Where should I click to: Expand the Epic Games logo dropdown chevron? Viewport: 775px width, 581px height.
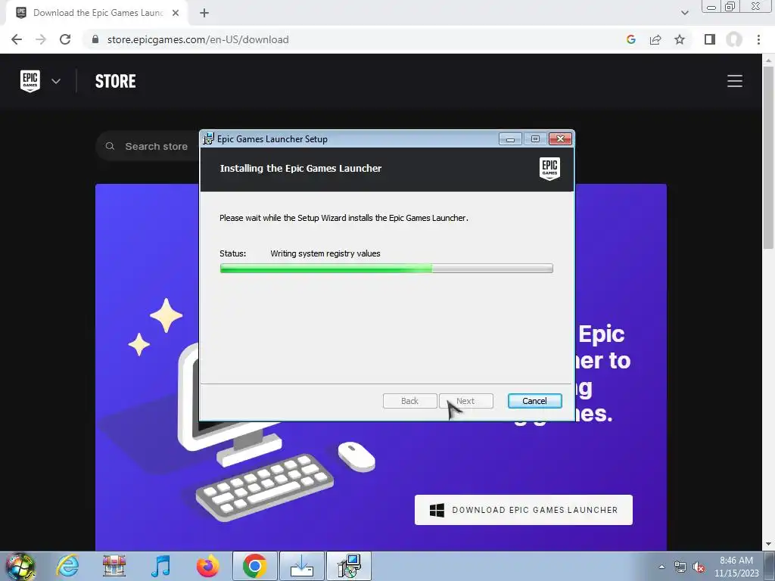pyautogui.click(x=56, y=81)
